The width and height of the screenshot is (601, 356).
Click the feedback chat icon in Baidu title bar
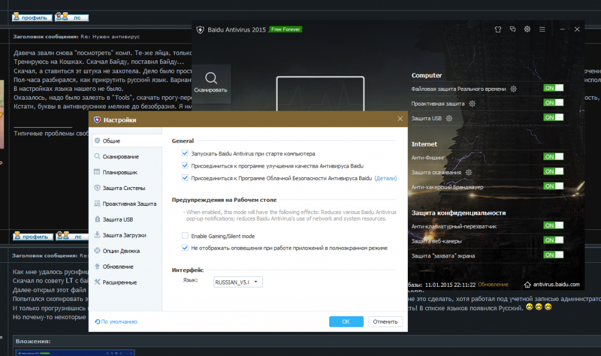512,29
